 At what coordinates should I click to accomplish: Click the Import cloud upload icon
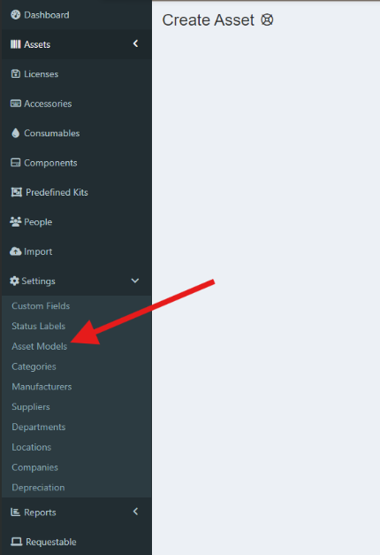(16, 251)
